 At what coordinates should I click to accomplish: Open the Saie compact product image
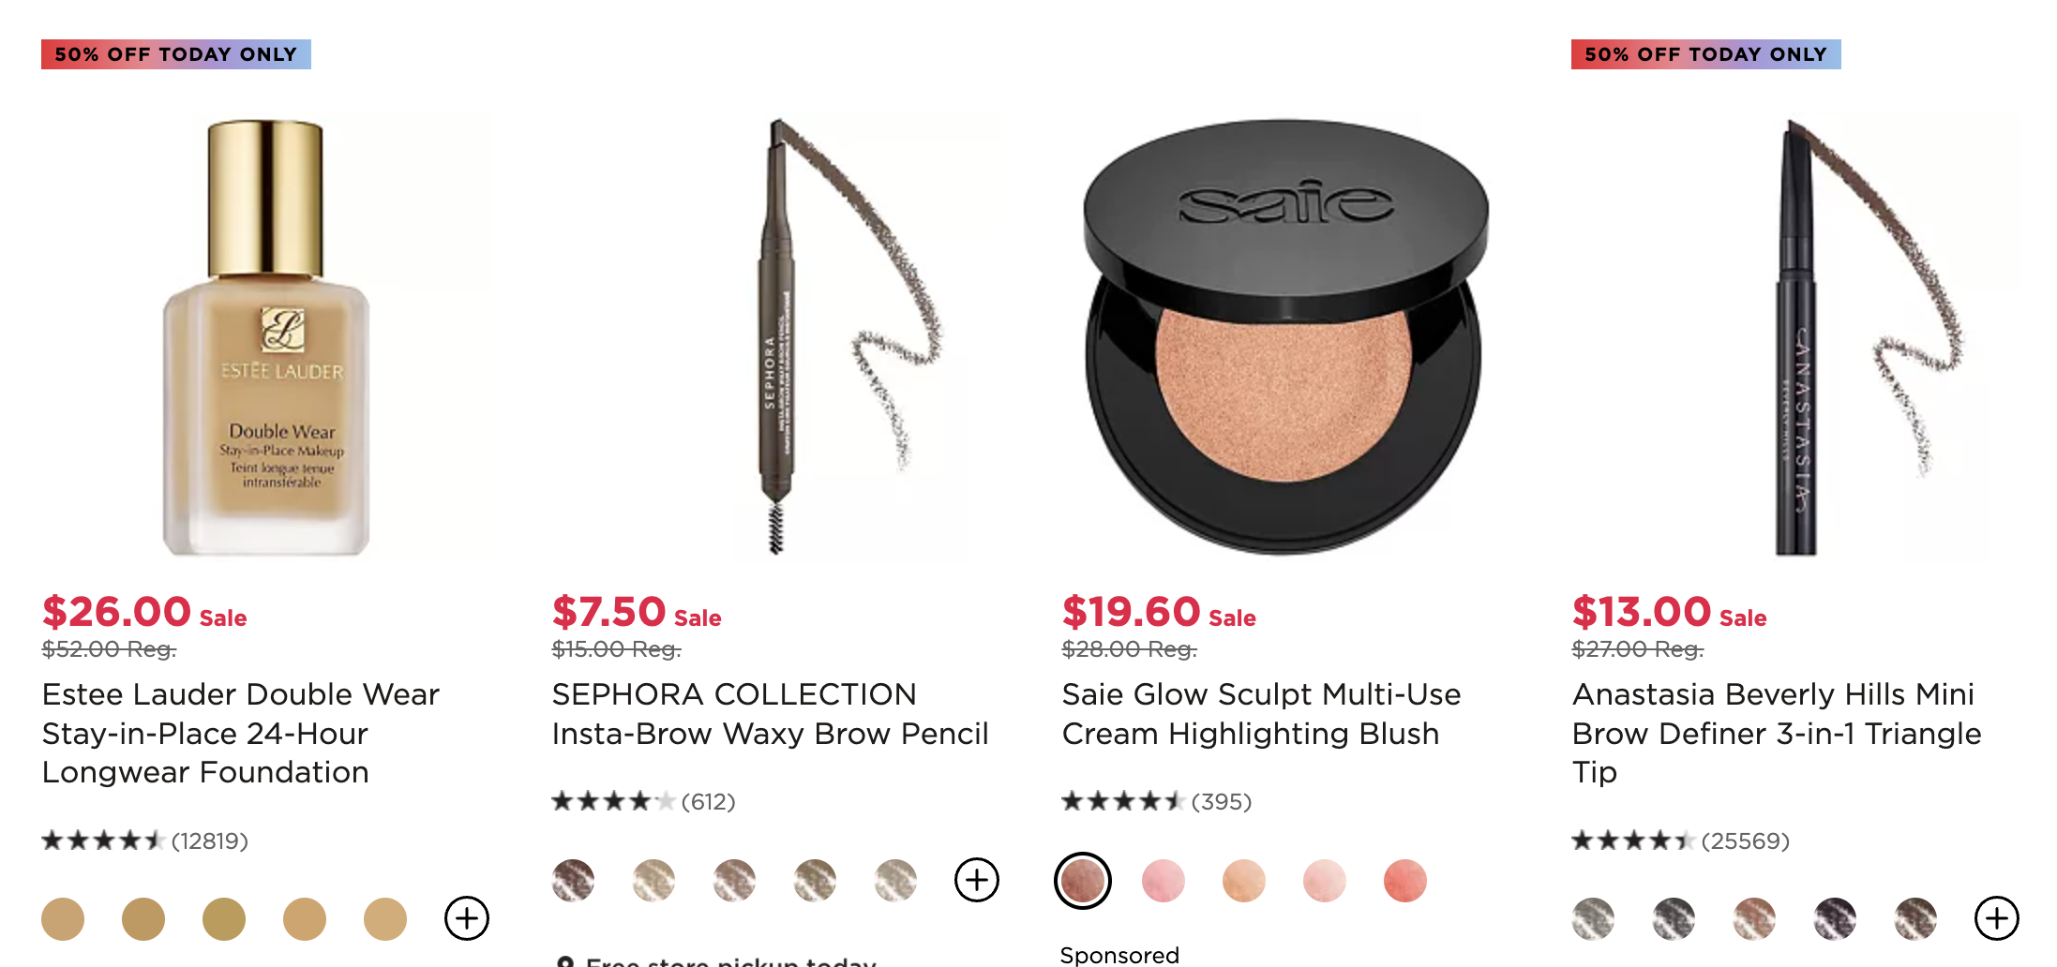1286,337
